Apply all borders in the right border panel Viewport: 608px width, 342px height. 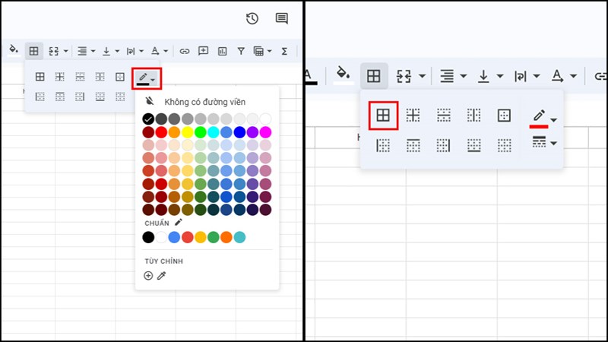(383, 116)
